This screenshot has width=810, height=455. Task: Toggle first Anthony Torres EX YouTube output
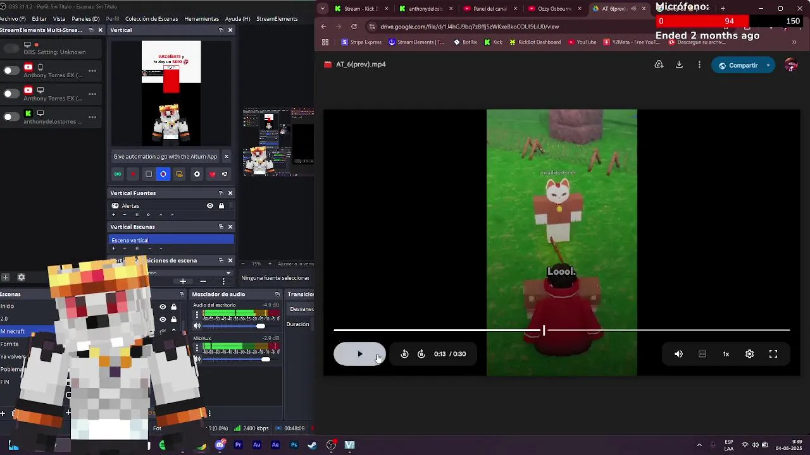[x=11, y=70]
